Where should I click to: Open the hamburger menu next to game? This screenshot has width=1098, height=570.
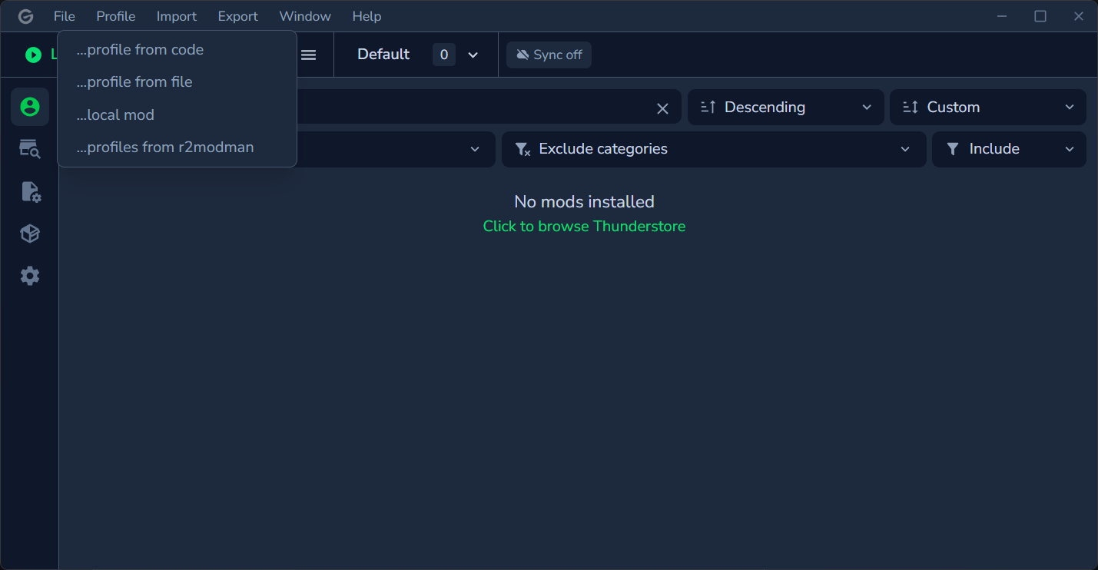(309, 55)
